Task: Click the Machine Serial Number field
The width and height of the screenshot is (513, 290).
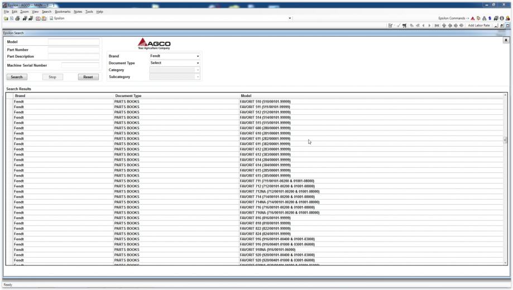Action: tap(80, 65)
